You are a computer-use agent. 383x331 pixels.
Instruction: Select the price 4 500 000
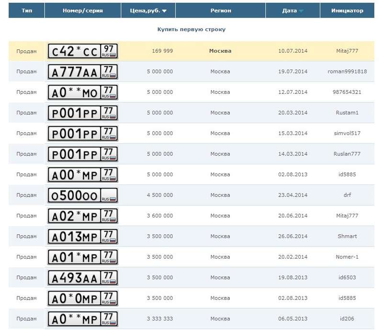pos(160,195)
